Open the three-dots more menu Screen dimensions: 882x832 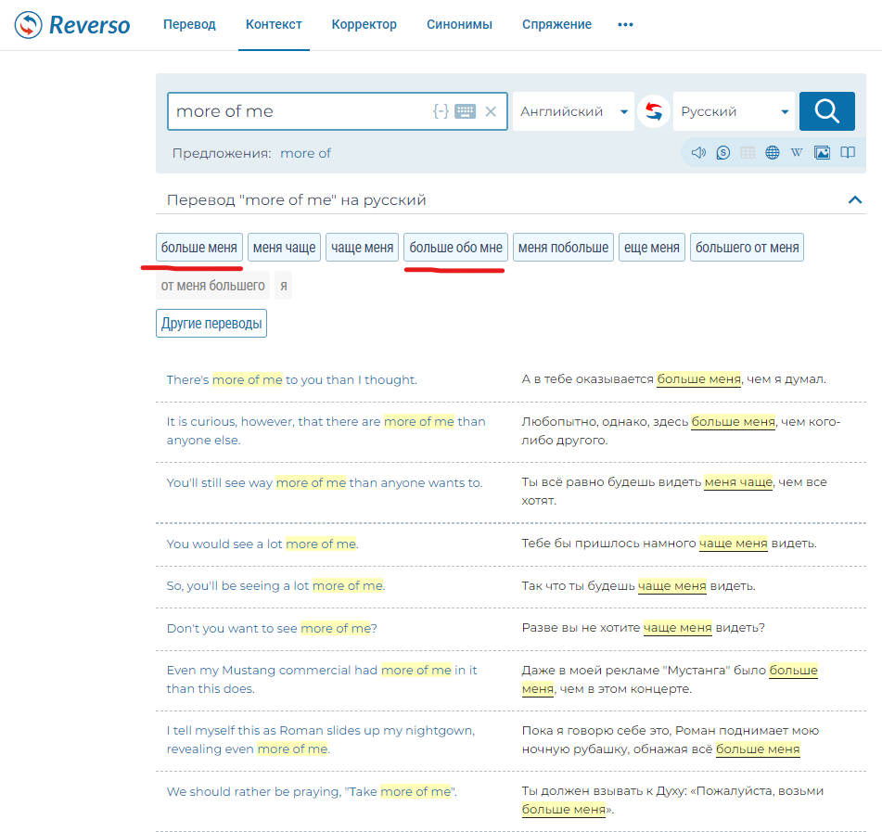pyautogui.click(x=625, y=25)
